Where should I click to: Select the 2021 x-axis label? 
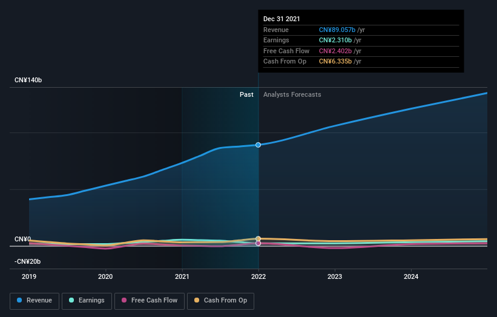coord(182,277)
